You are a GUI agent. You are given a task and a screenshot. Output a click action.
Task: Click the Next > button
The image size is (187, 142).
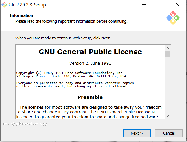click(x=137, y=133)
